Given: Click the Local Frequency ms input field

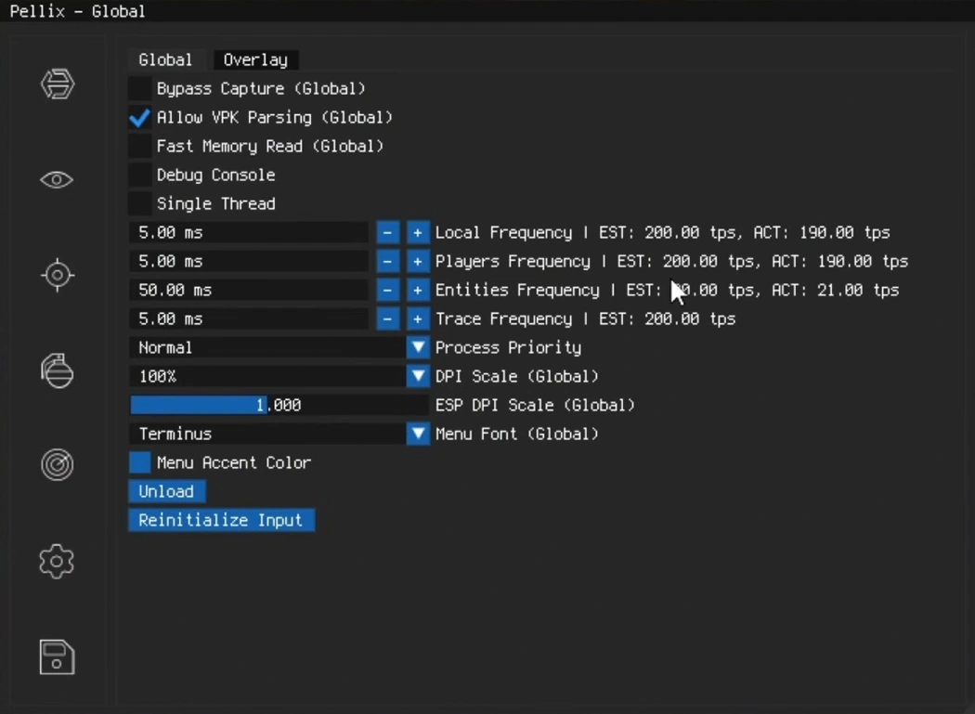Looking at the screenshot, I should [249, 233].
